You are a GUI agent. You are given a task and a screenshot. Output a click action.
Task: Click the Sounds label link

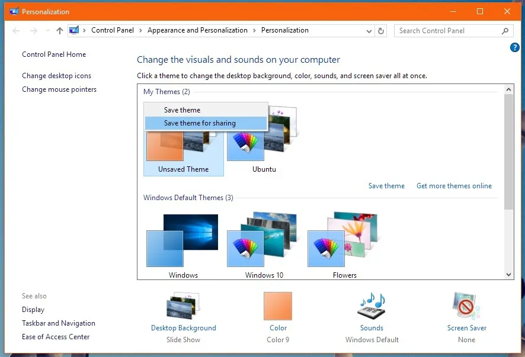coord(372,328)
